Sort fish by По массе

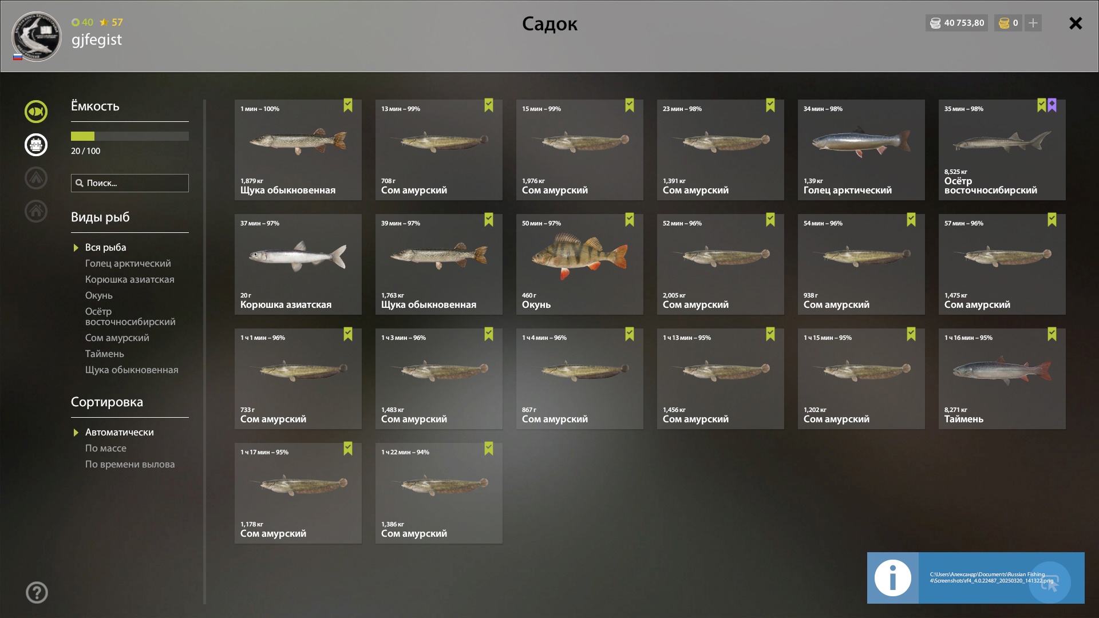click(x=106, y=448)
